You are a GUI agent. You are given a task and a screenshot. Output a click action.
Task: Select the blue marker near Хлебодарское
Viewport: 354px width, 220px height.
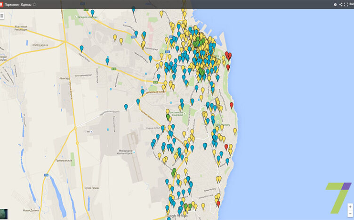81,48
